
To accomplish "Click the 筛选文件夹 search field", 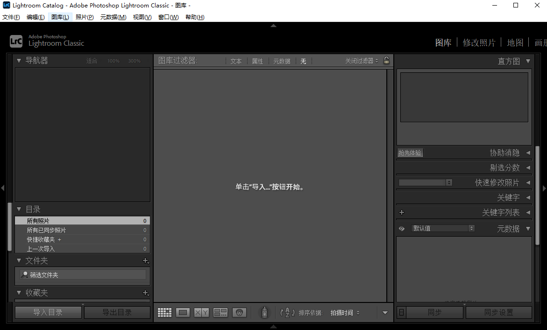I will point(86,275).
